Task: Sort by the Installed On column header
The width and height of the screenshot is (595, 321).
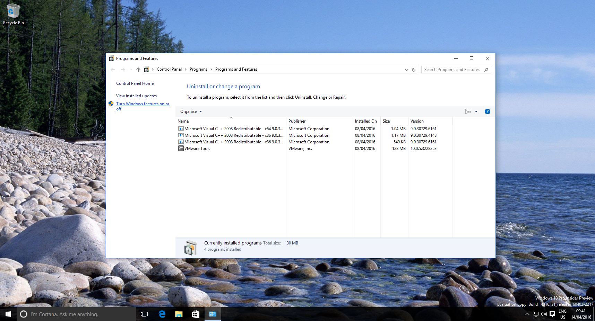Action: (x=367, y=121)
